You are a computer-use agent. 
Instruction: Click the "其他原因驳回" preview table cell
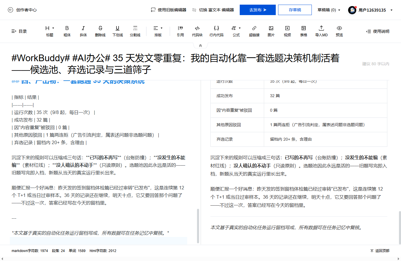coord(237,125)
